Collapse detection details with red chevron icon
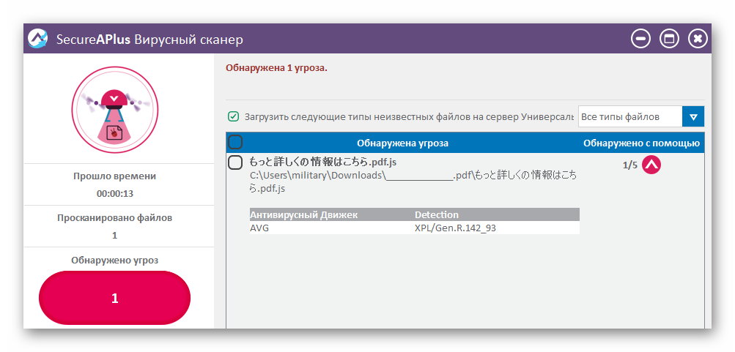This screenshot has height=352, width=735. (x=651, y=165)
